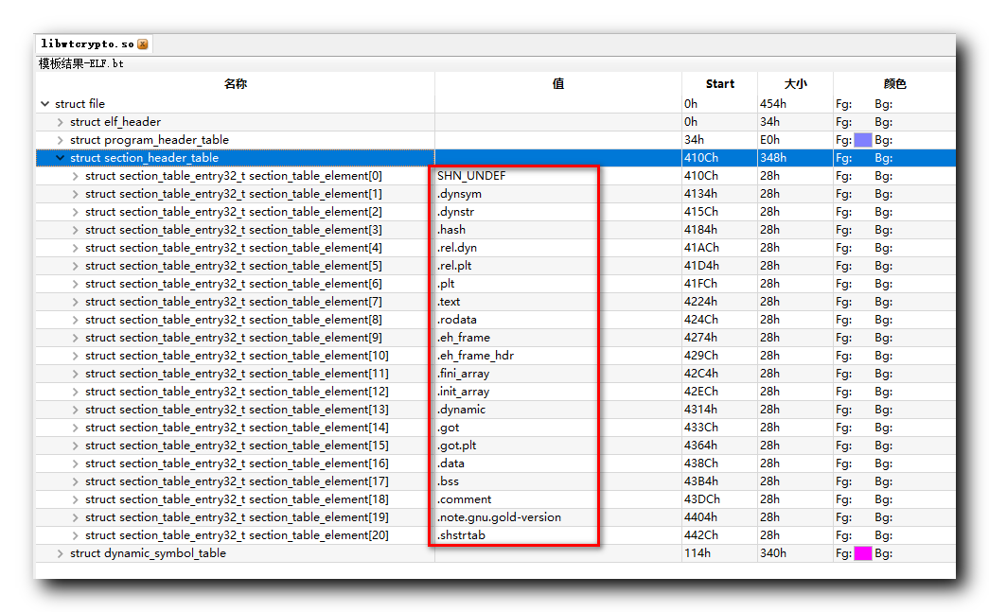Viewport: 989px width, 612px height.
Task: Select section_table_element[11] row name
Action: pos(237,374)
